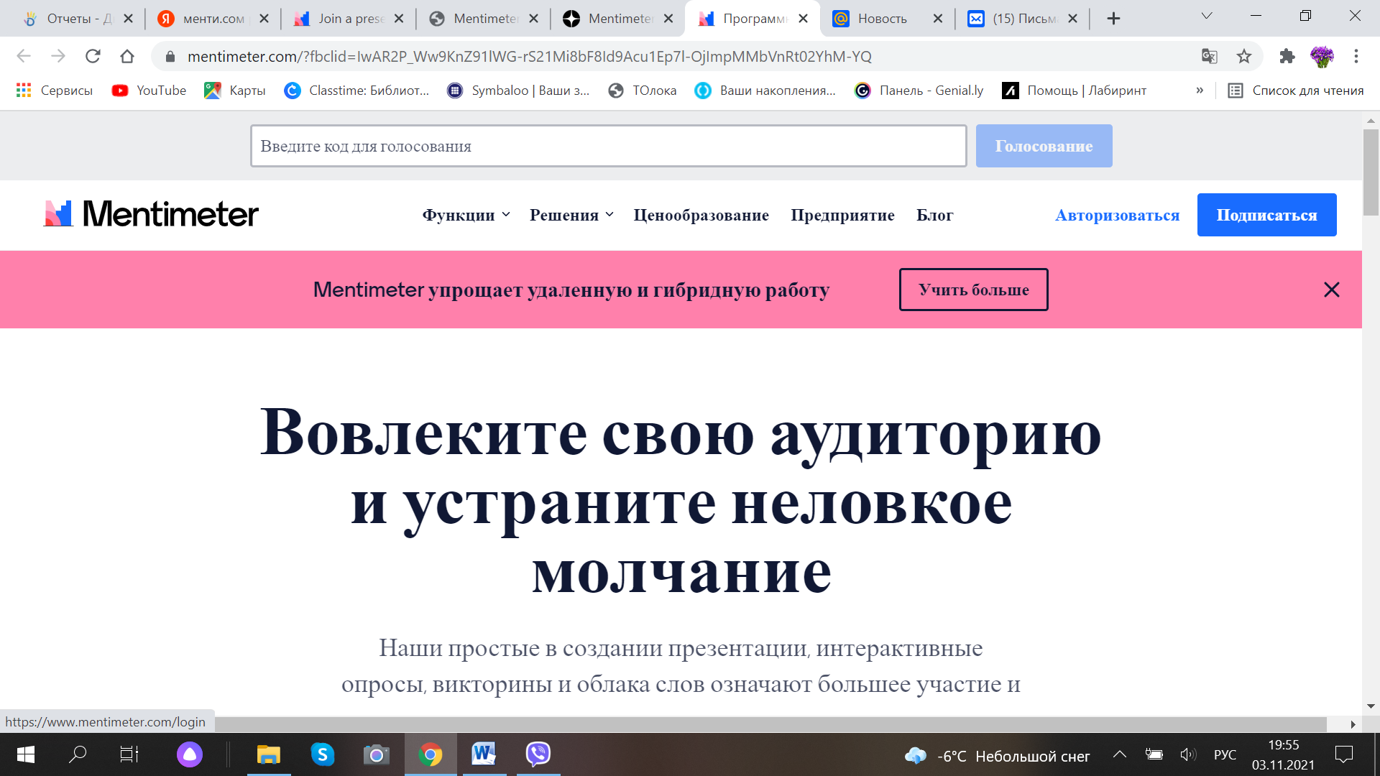The width and height of the screenshot is (1380, 776).
Task: Click the voting code input field
Action: pos(608,146)
